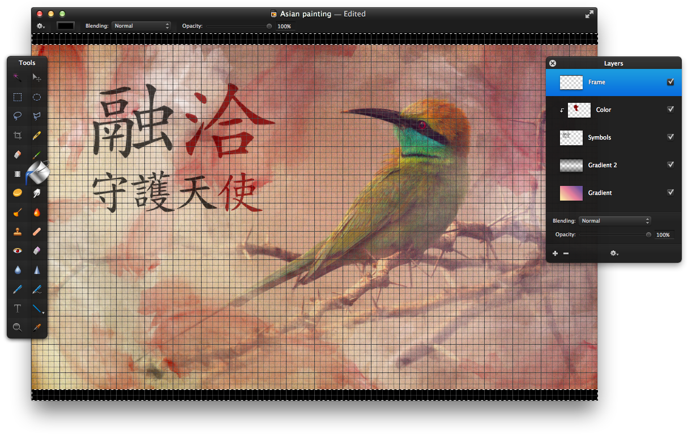
Task: Click the "Edited" label in title bar
Action: (x=354, y=14)
